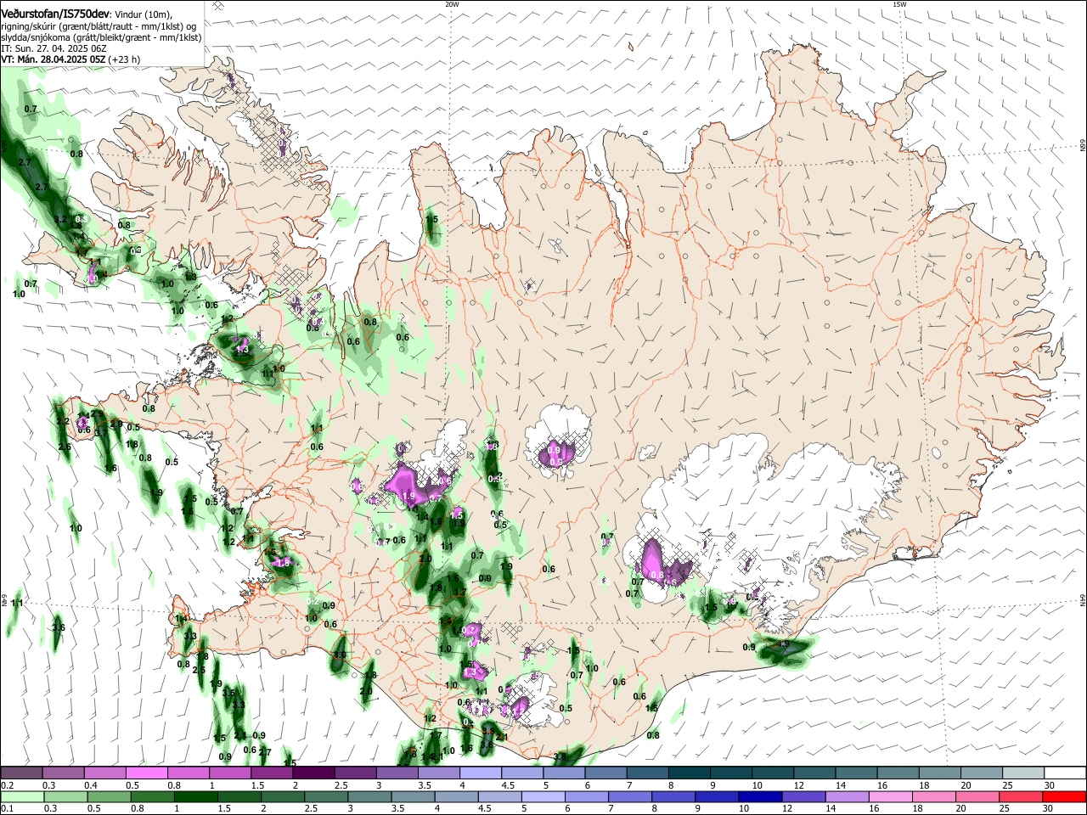Choose the pale periwinkle swatch between 5 and 6
This screenshot has height=815, width=1087.
[x=543, y=796]
